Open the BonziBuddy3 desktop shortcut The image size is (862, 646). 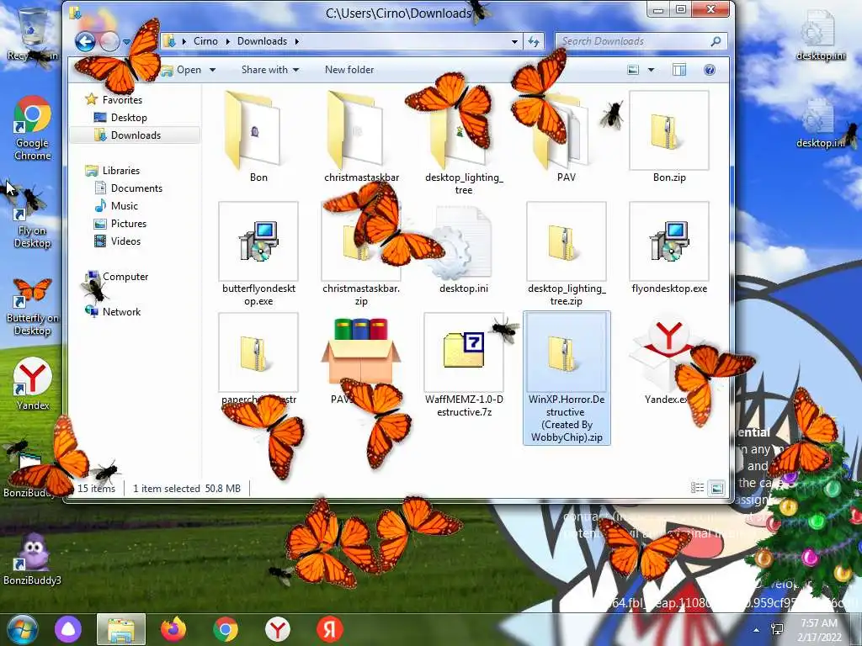click(x=33, y=559)
